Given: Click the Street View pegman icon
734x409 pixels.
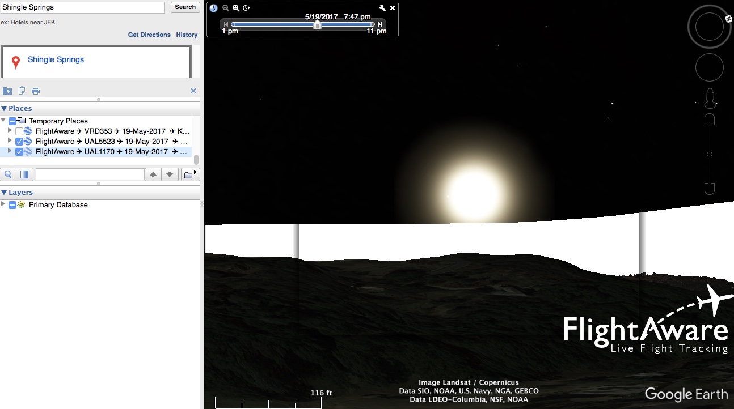Looking at the screenshot, I should [709, 99].
